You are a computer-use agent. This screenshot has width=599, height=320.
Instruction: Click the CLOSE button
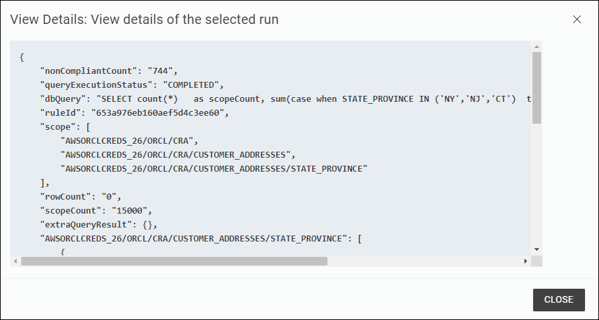click(x=559, y=300)
